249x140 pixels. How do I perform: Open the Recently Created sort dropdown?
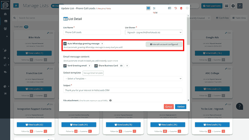coord(201,18)
